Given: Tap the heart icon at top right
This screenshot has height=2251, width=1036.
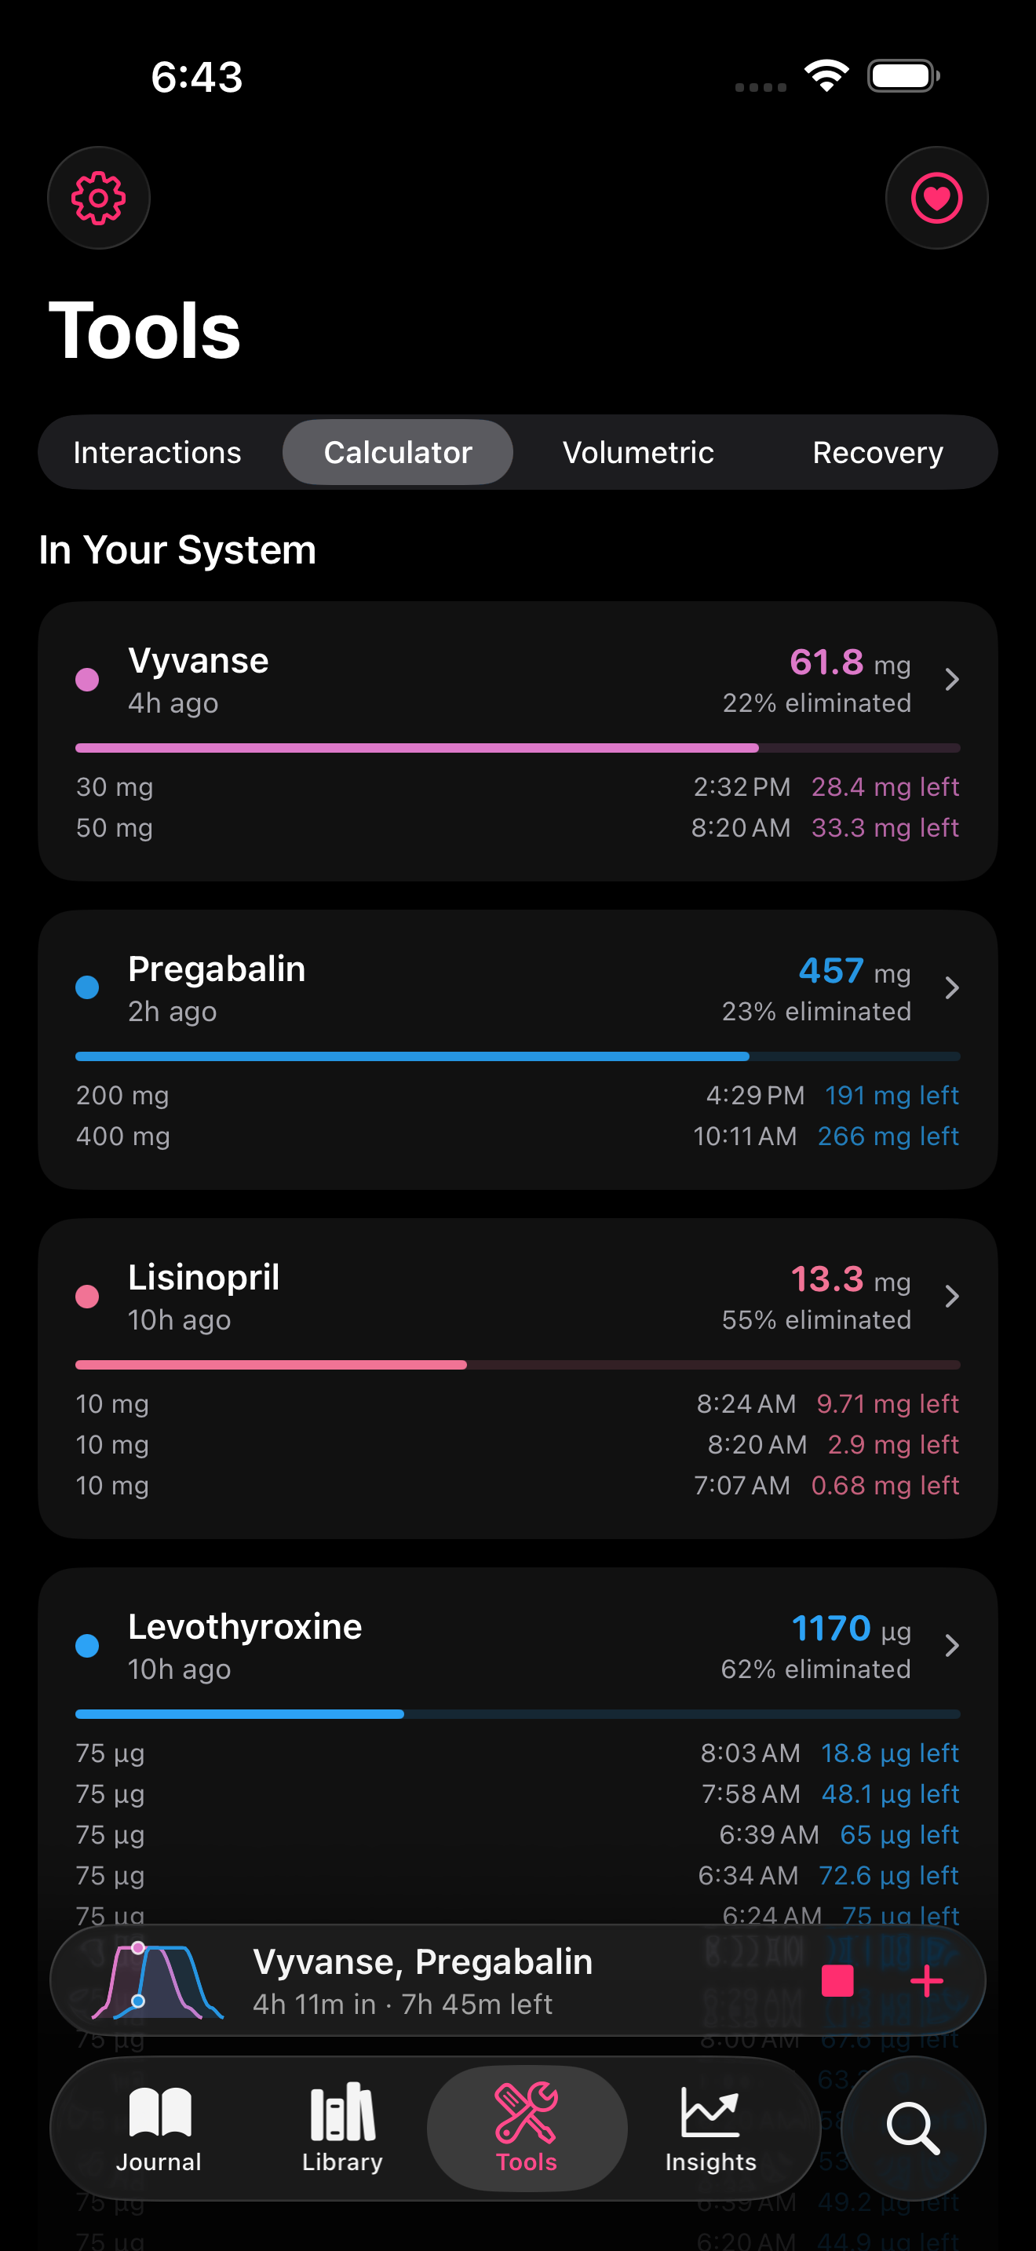Looking at the screenshot, I should point(936,199).
